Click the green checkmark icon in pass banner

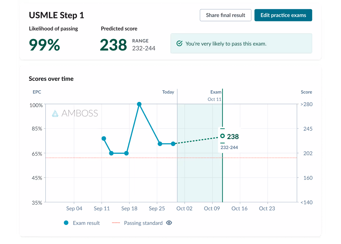click(x=179, y=44)
